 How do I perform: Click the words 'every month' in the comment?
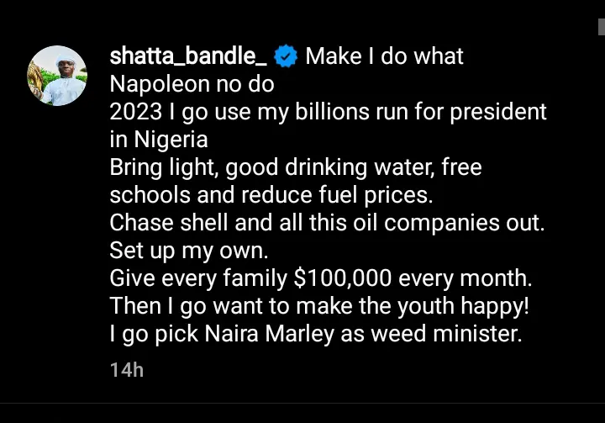click(x=477, y=278)
